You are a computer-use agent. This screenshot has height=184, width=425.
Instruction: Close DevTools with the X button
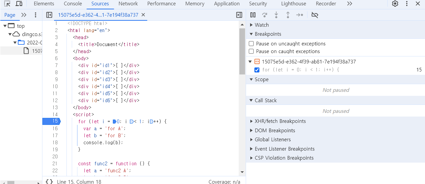[x=418, y=4]
